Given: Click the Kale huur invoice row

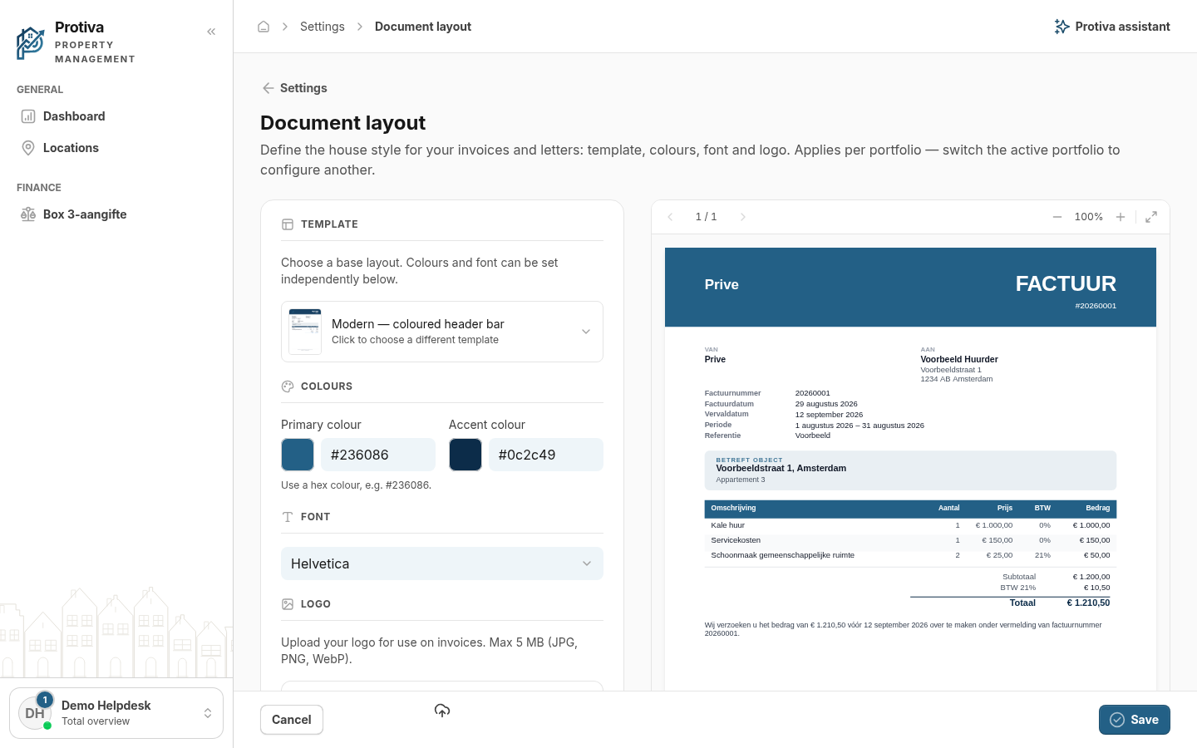Looking at the screenshot, I should point(910,525).
